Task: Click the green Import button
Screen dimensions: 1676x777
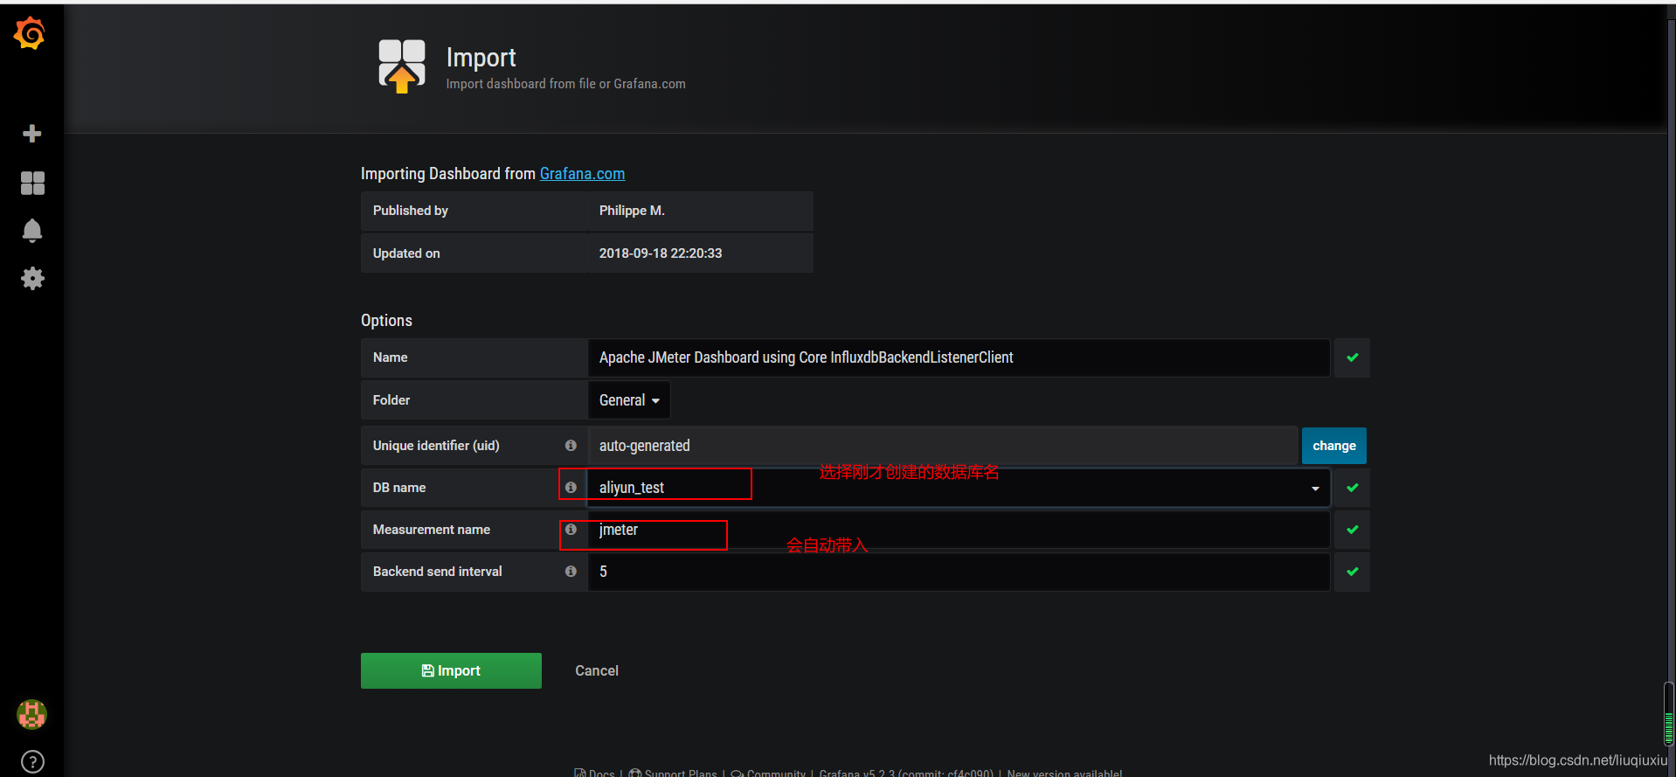Action: [x=451, y=670]
